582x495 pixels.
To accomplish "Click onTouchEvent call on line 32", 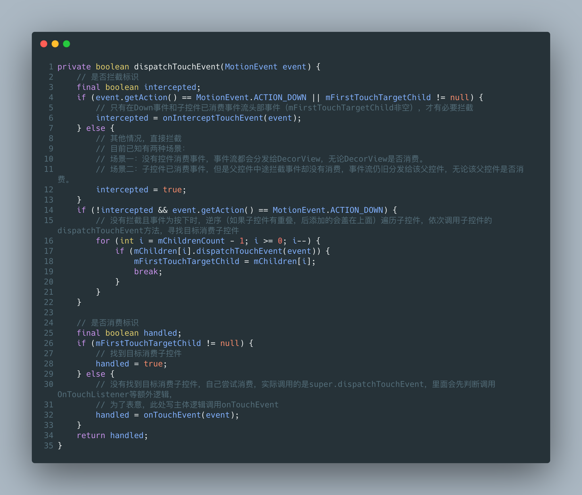I will (x=172, y=415).
